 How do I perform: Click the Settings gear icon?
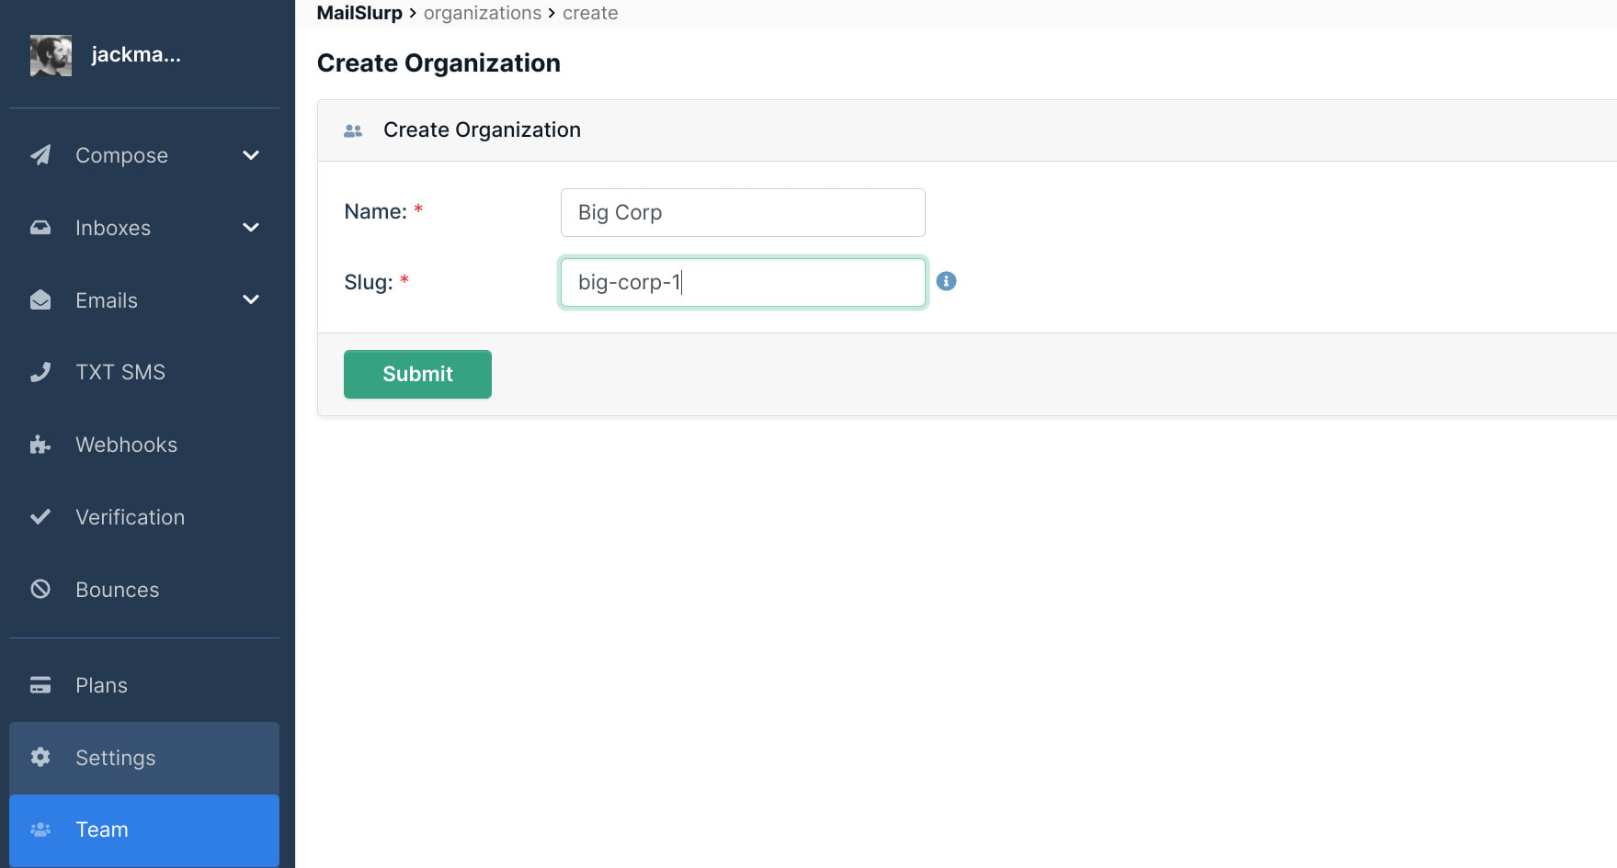[40, 757]
